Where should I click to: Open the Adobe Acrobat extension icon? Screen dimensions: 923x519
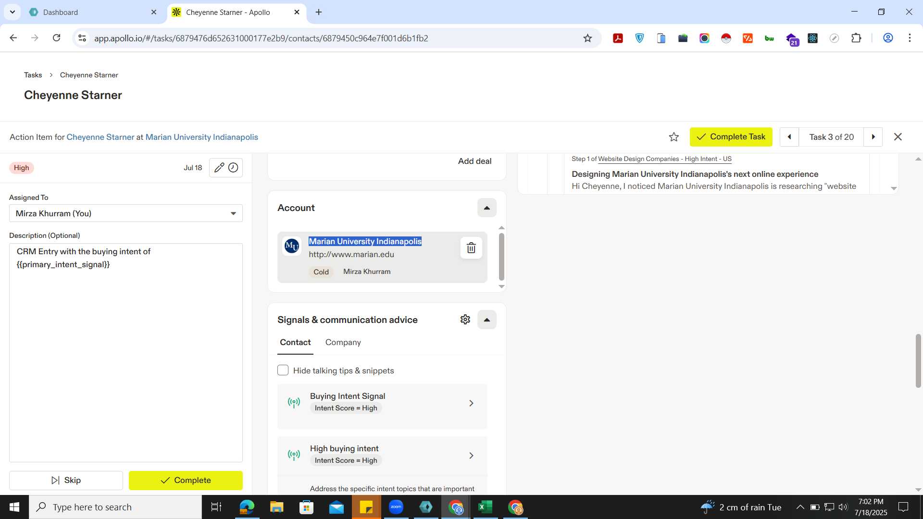[618, 38]
